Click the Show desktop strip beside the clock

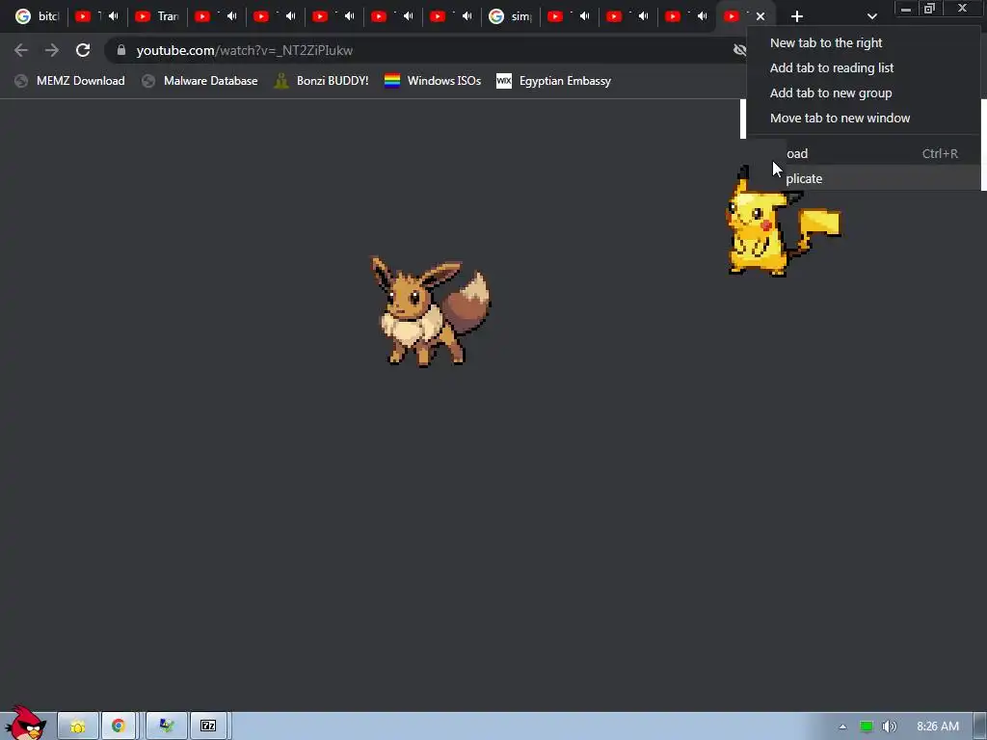point(980,727)
